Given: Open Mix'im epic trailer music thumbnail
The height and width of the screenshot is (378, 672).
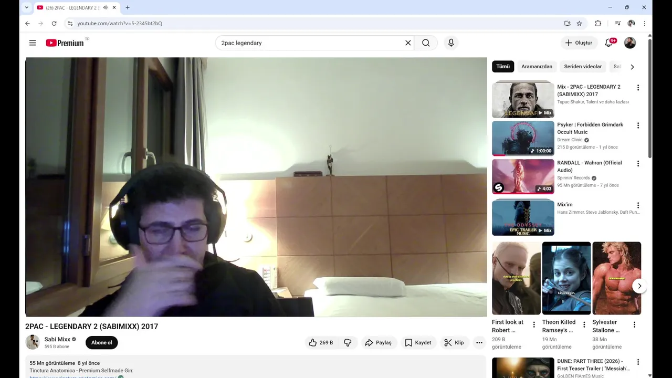Looking at the screenshot, I should [523, 217].
